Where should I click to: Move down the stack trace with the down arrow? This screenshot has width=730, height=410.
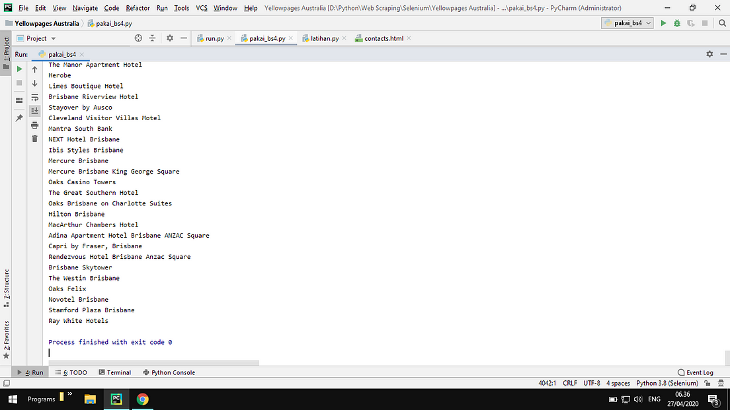tap(35, 83)
